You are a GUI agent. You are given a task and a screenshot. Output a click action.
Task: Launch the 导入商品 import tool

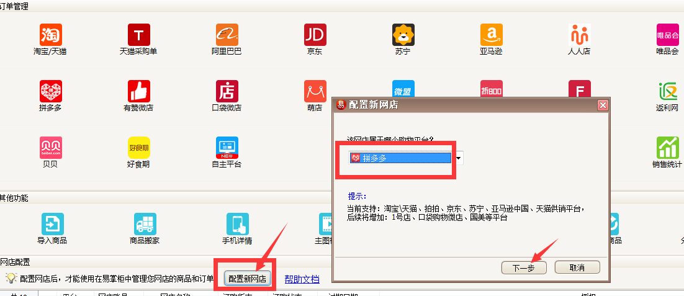click(52, 223)
